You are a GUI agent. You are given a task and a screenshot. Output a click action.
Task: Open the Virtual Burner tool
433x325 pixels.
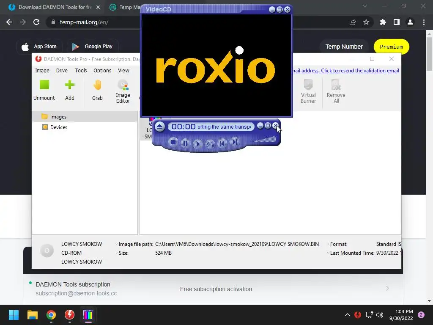pyautogui.click(x=308, y=91)
